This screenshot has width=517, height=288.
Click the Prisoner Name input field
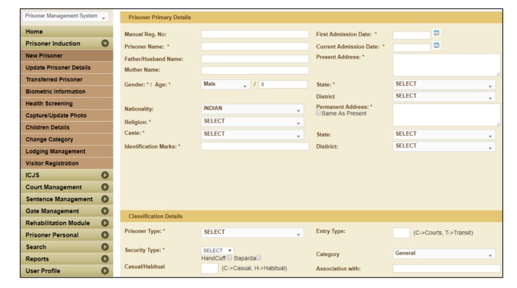click(255, 46)
